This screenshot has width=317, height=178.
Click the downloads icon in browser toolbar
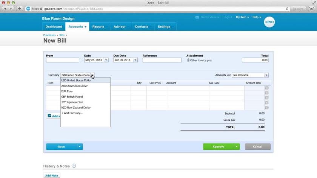pos(311,9)
